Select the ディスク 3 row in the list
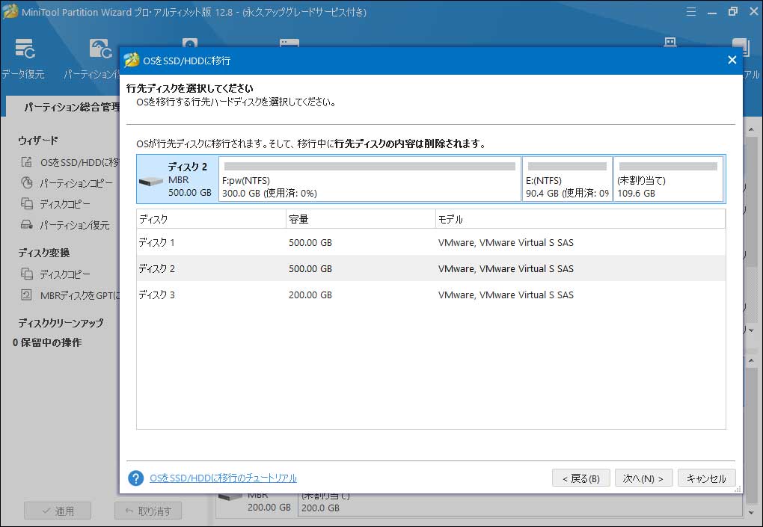The width and height of the screenshot is (763, 527). [x=431, y=295]
